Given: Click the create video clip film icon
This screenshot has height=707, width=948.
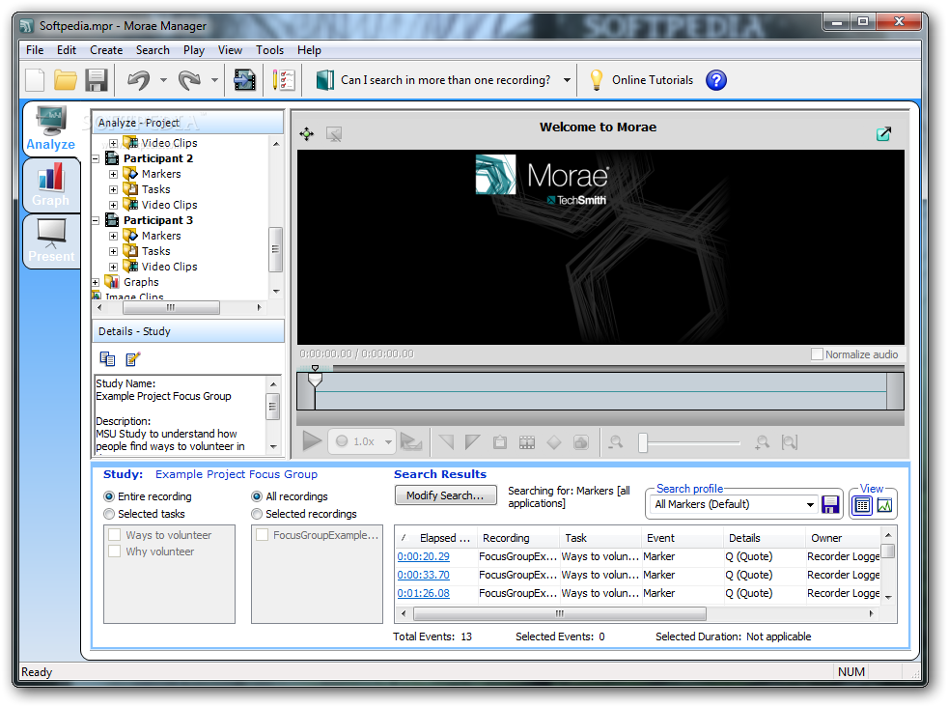Looking at the screenshot, I should click(527, 442).
